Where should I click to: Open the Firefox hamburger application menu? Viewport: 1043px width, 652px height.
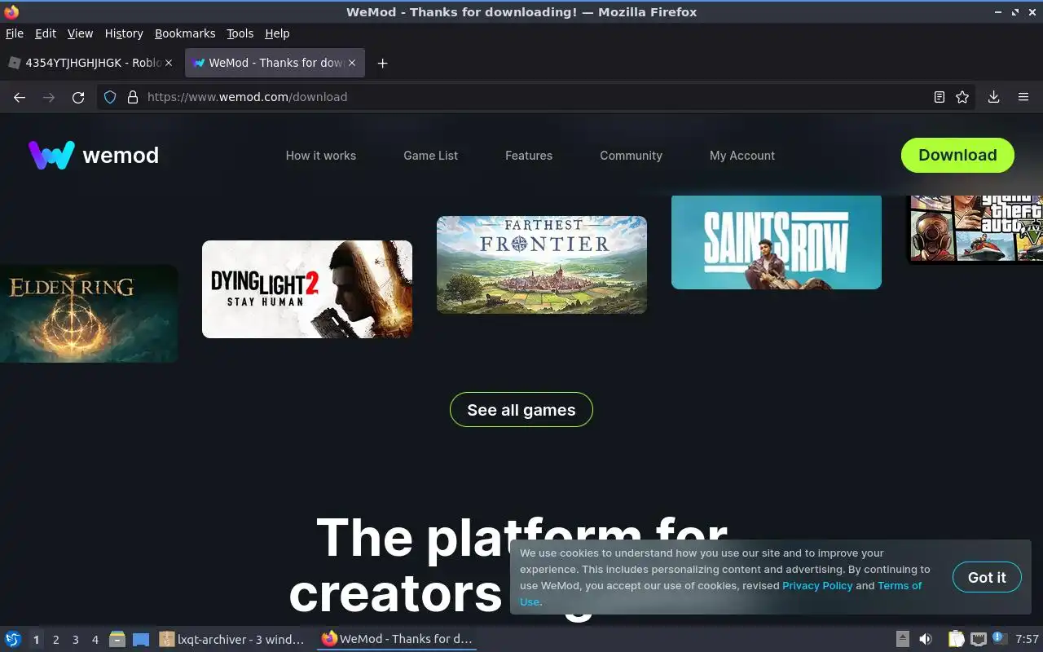(x=1023, y=97)
